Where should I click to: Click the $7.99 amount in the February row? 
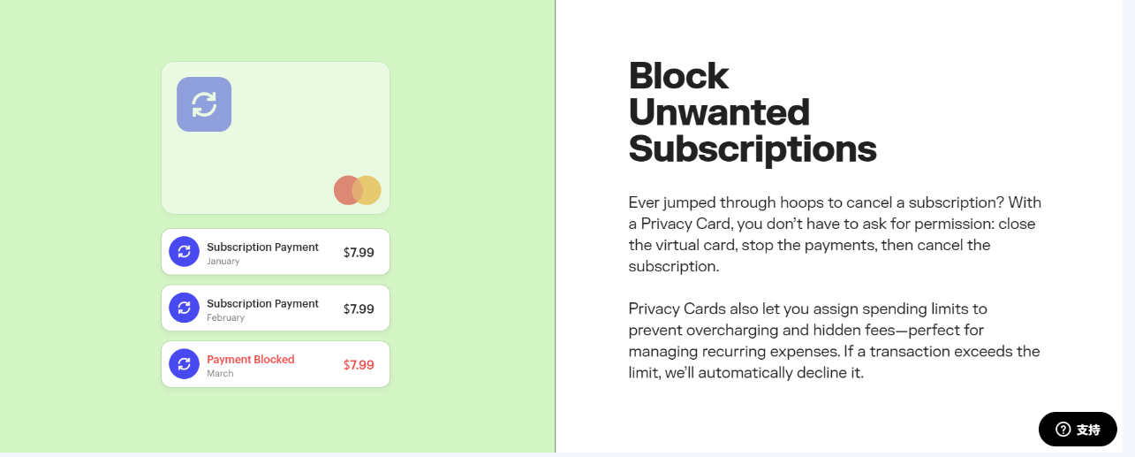[x=359, y=309]
